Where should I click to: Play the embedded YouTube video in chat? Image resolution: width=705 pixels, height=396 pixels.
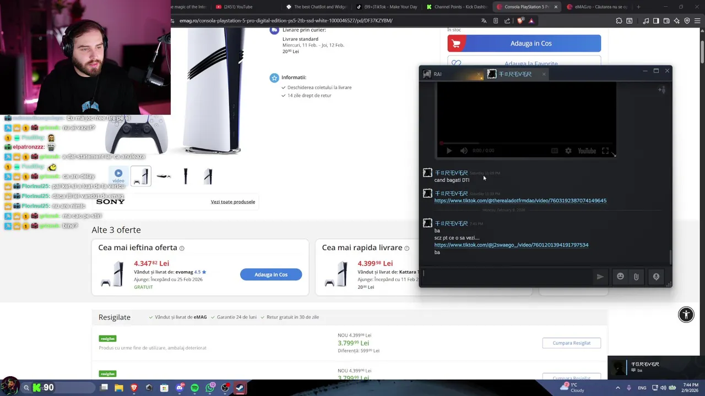pyautogui.click(x=449, y=151)
